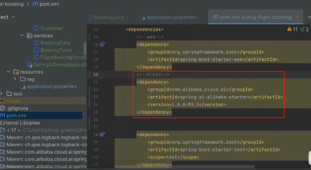Click the com.alibaba.cloud.ai groupId text
This screenshot has width=311, height=170.
click(199, 89)
